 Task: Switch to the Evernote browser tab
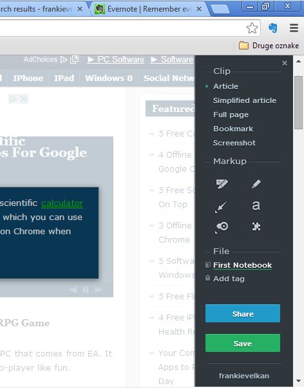pos(148,9)
